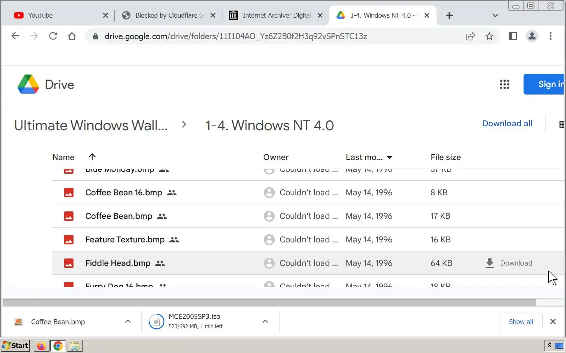The width and height of the screenshot is (566, 353).
Task: Click the image icon of Fiddle Head.bmp
Action: click(x=69, y=263)
